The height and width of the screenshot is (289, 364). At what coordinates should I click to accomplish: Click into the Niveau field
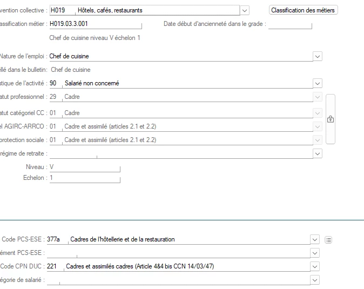pos(84,167)
